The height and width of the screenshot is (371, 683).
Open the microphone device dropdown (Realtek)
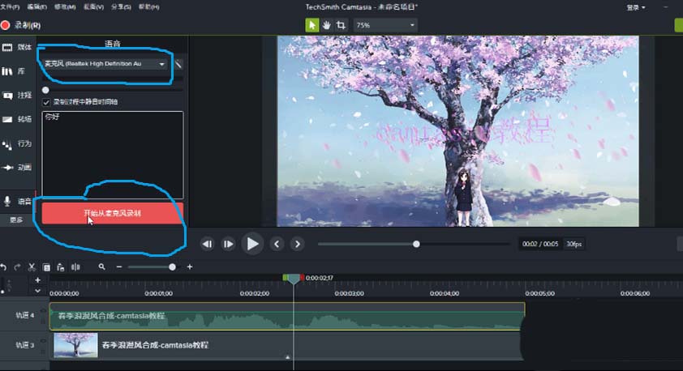tap(105, 64)
